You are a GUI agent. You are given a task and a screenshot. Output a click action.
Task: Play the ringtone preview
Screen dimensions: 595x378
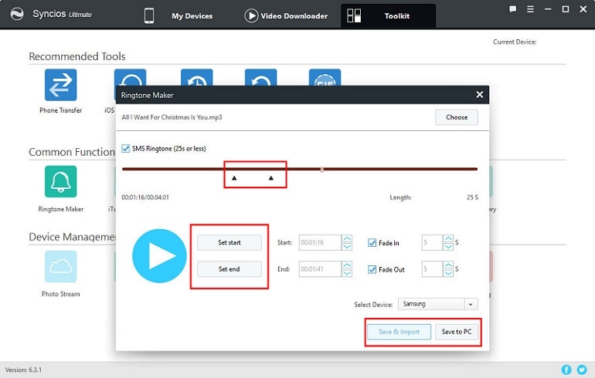[159, 255]
